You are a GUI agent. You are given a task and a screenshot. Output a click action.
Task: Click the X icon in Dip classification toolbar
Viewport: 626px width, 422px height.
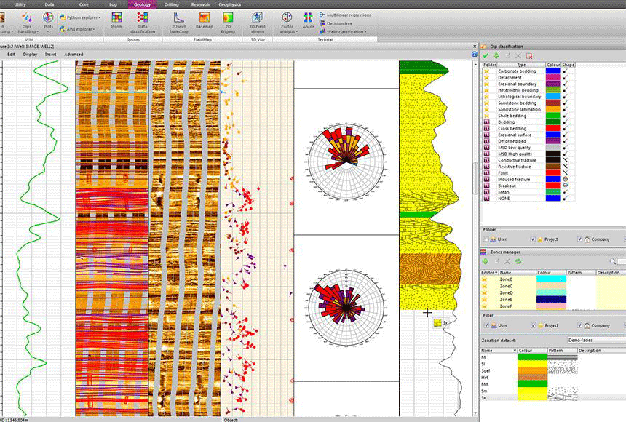click(x=518, y=56)
